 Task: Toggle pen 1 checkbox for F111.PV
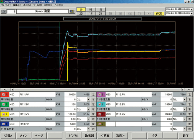pyautogui.click(x=3, y=95)
